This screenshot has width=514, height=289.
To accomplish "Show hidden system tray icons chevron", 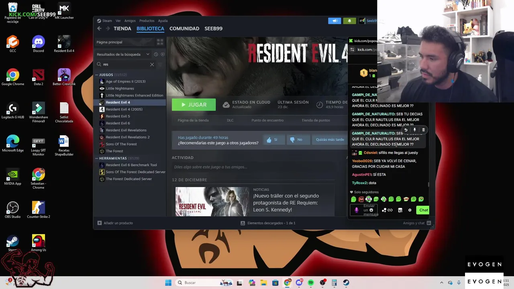I will point(442,283).
